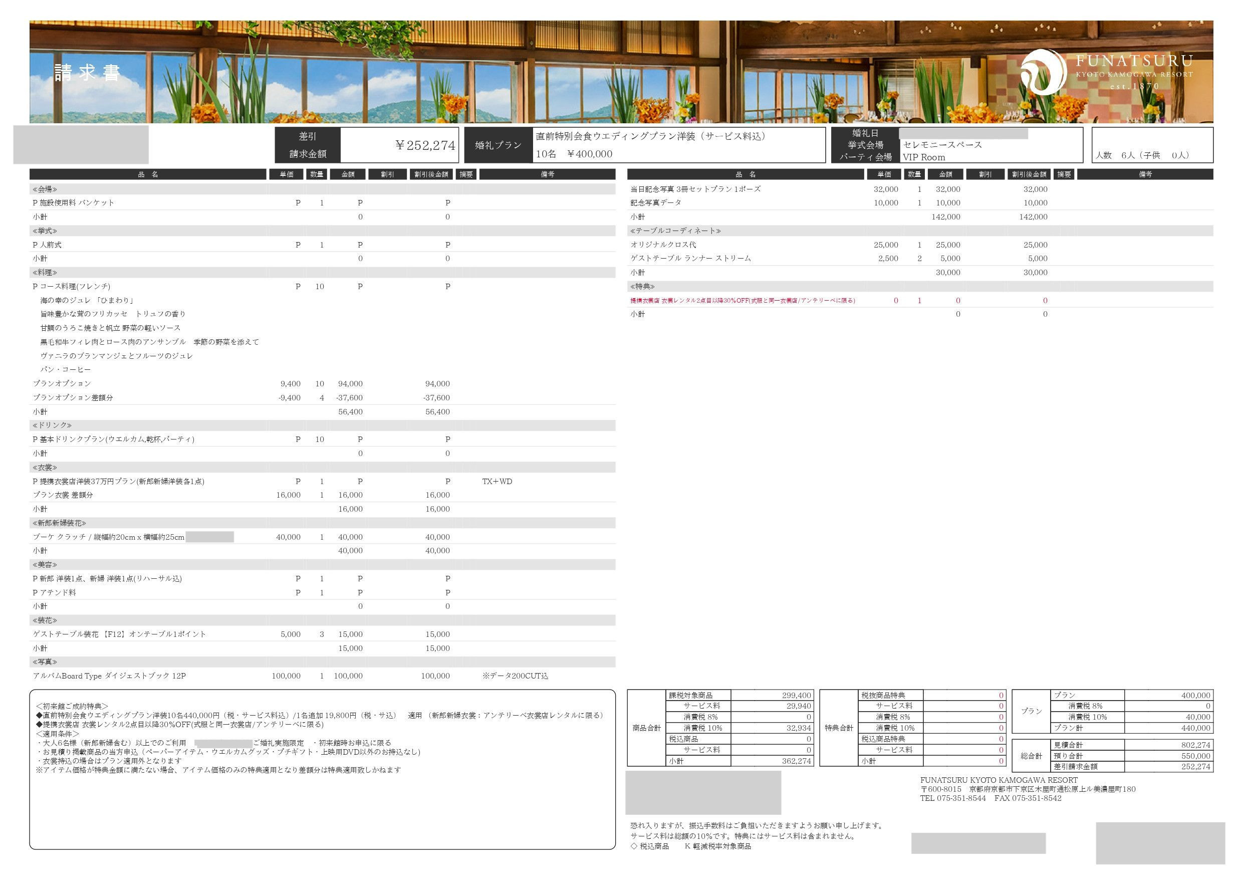Select 'アルバムBoard Type ダイジェストブック 12P'
Viewport: 1243px width, 879px height.
(109, 676)
